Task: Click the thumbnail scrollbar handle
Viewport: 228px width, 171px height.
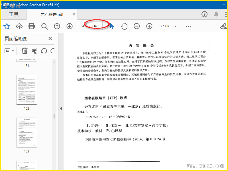Action: coord(54,116)
